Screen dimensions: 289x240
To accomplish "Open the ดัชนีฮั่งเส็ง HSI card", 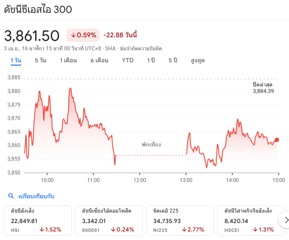I will click(x=38, y=220).
